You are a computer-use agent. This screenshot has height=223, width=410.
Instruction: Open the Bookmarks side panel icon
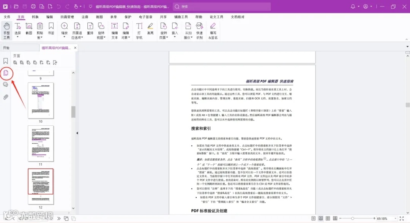pos(5,61)
